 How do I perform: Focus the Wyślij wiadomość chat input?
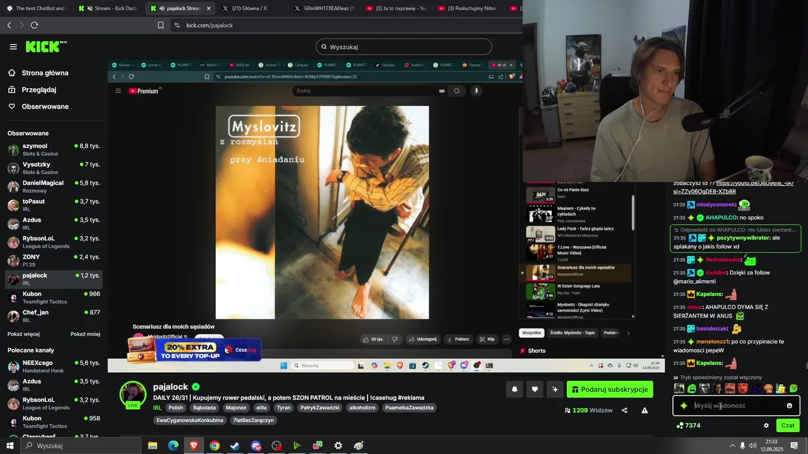[x=736, y=406]
